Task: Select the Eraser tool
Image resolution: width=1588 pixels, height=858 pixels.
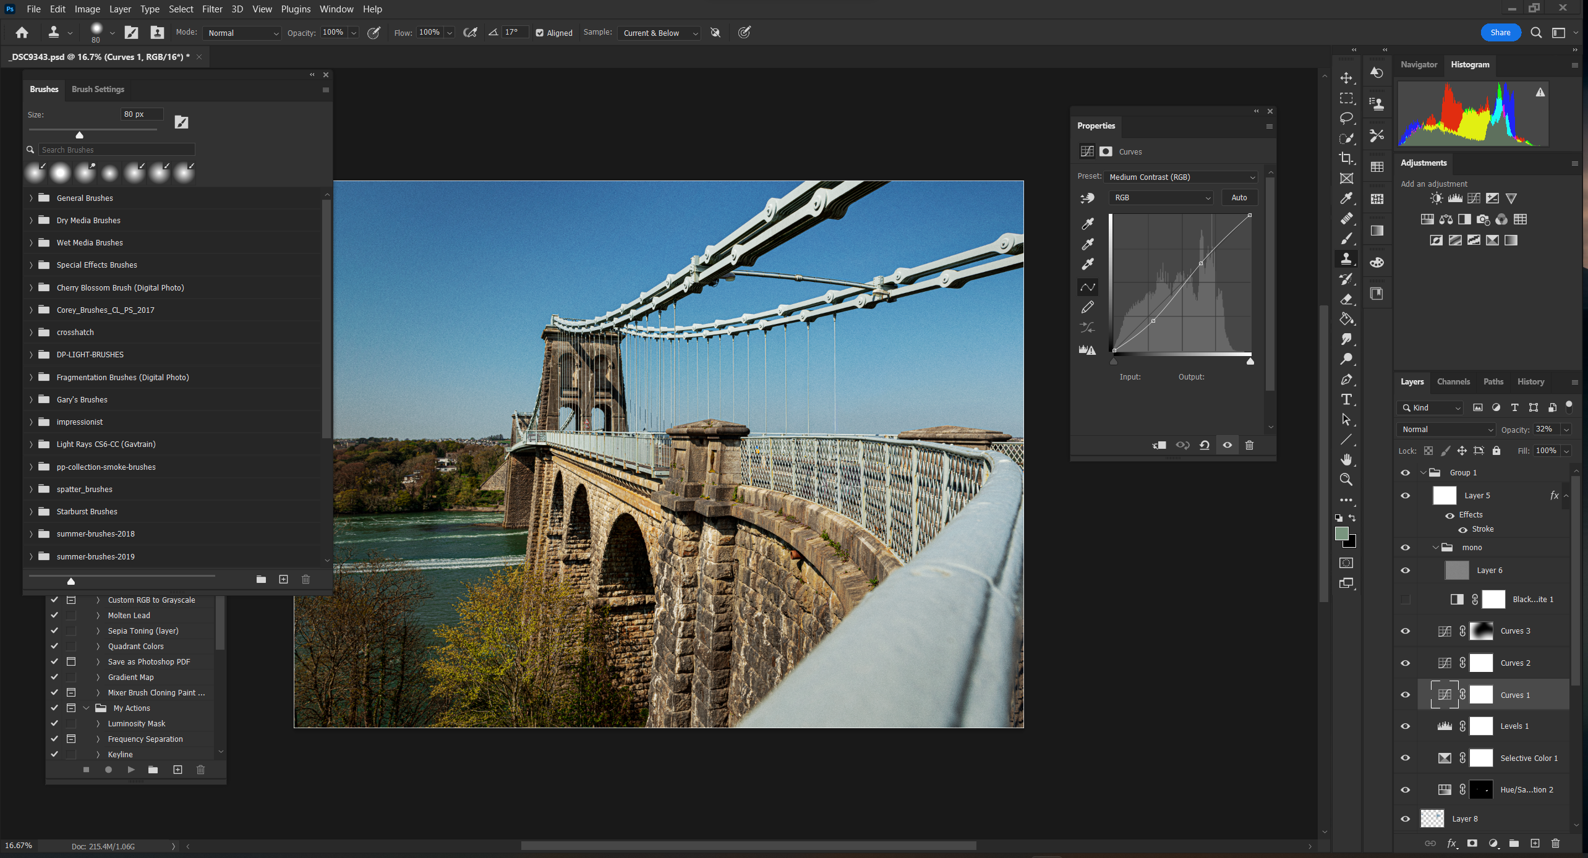Action: click(1346, 299)
